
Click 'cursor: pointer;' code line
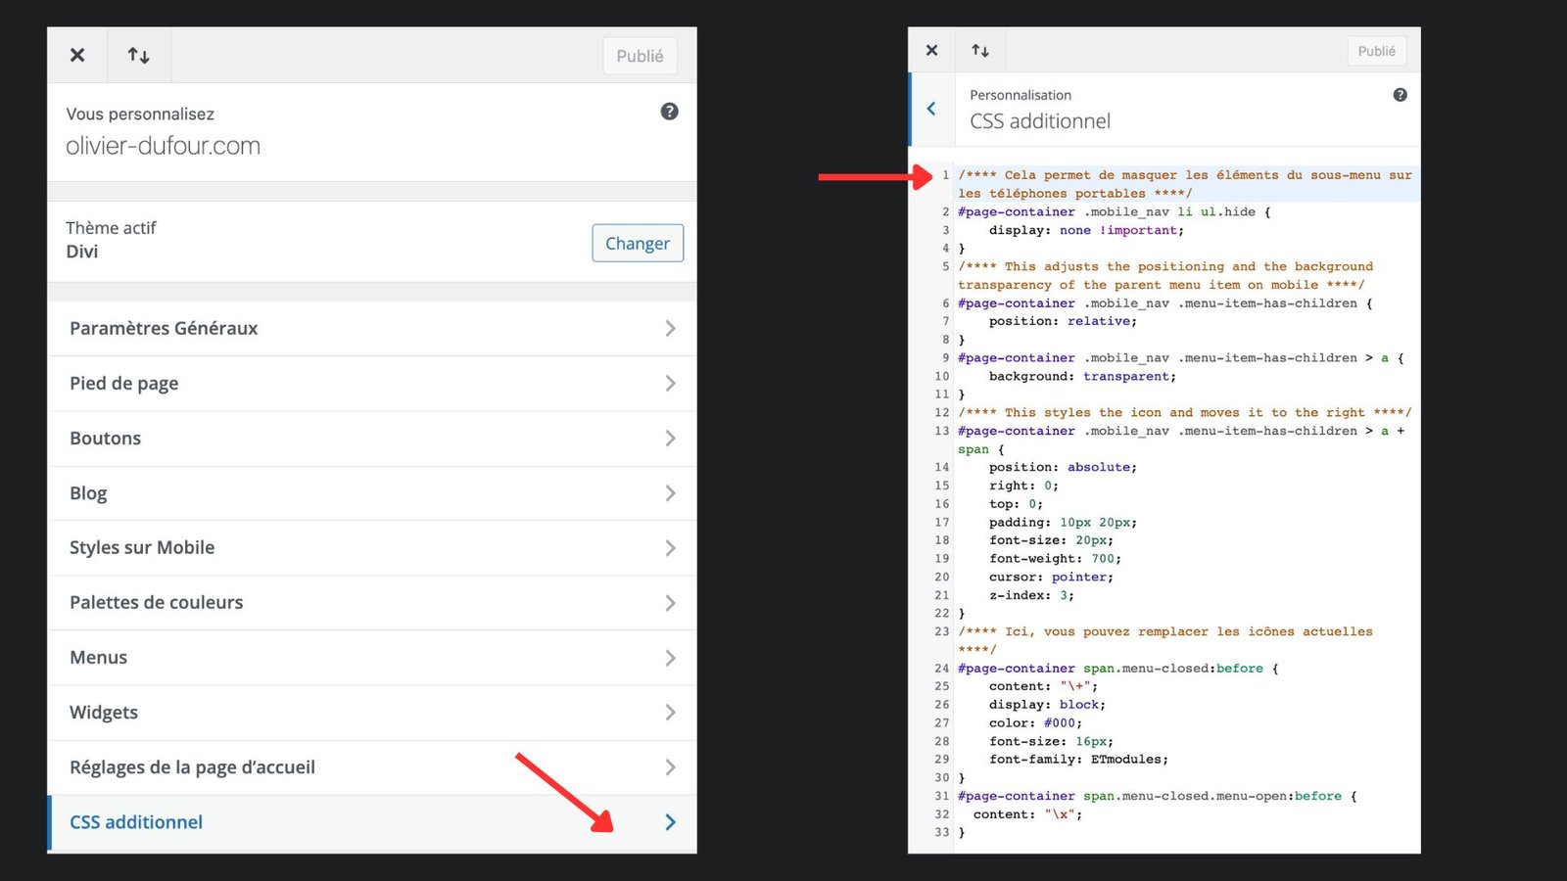click(x=1051, y=577)
